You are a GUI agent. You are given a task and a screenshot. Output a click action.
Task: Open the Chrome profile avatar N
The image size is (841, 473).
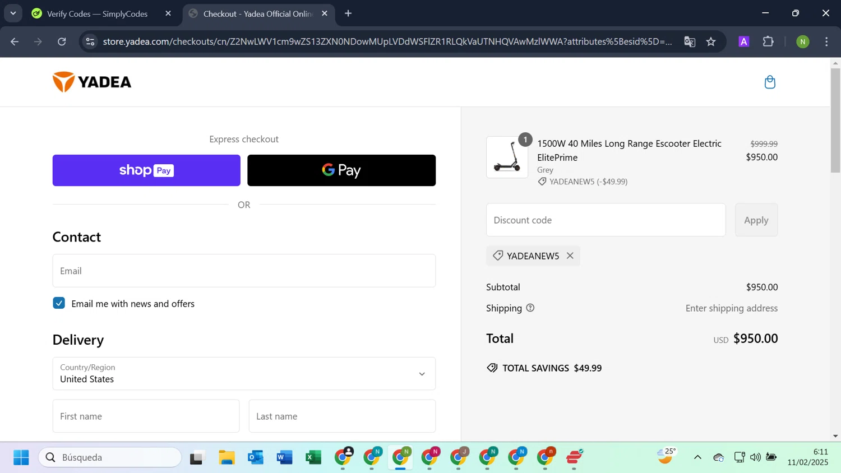tap(803, 41)
